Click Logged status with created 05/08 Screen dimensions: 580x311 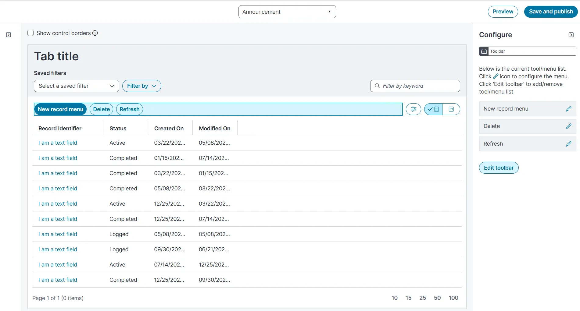click(119, 234)
